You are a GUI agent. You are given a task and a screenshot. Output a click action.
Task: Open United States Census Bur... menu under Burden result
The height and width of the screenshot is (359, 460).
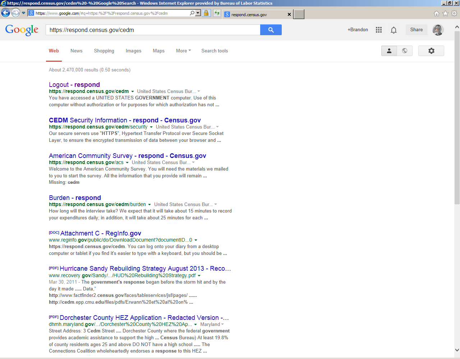185,205
